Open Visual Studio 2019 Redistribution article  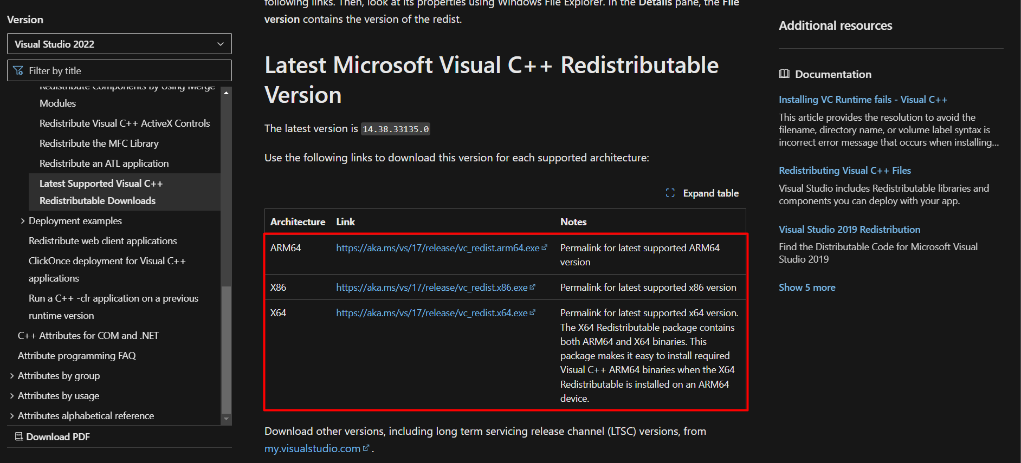pyautogui.click(x=849, y=230)
